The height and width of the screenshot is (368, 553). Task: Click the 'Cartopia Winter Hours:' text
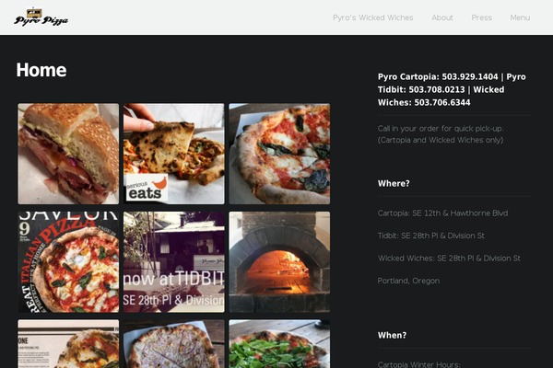419,364
